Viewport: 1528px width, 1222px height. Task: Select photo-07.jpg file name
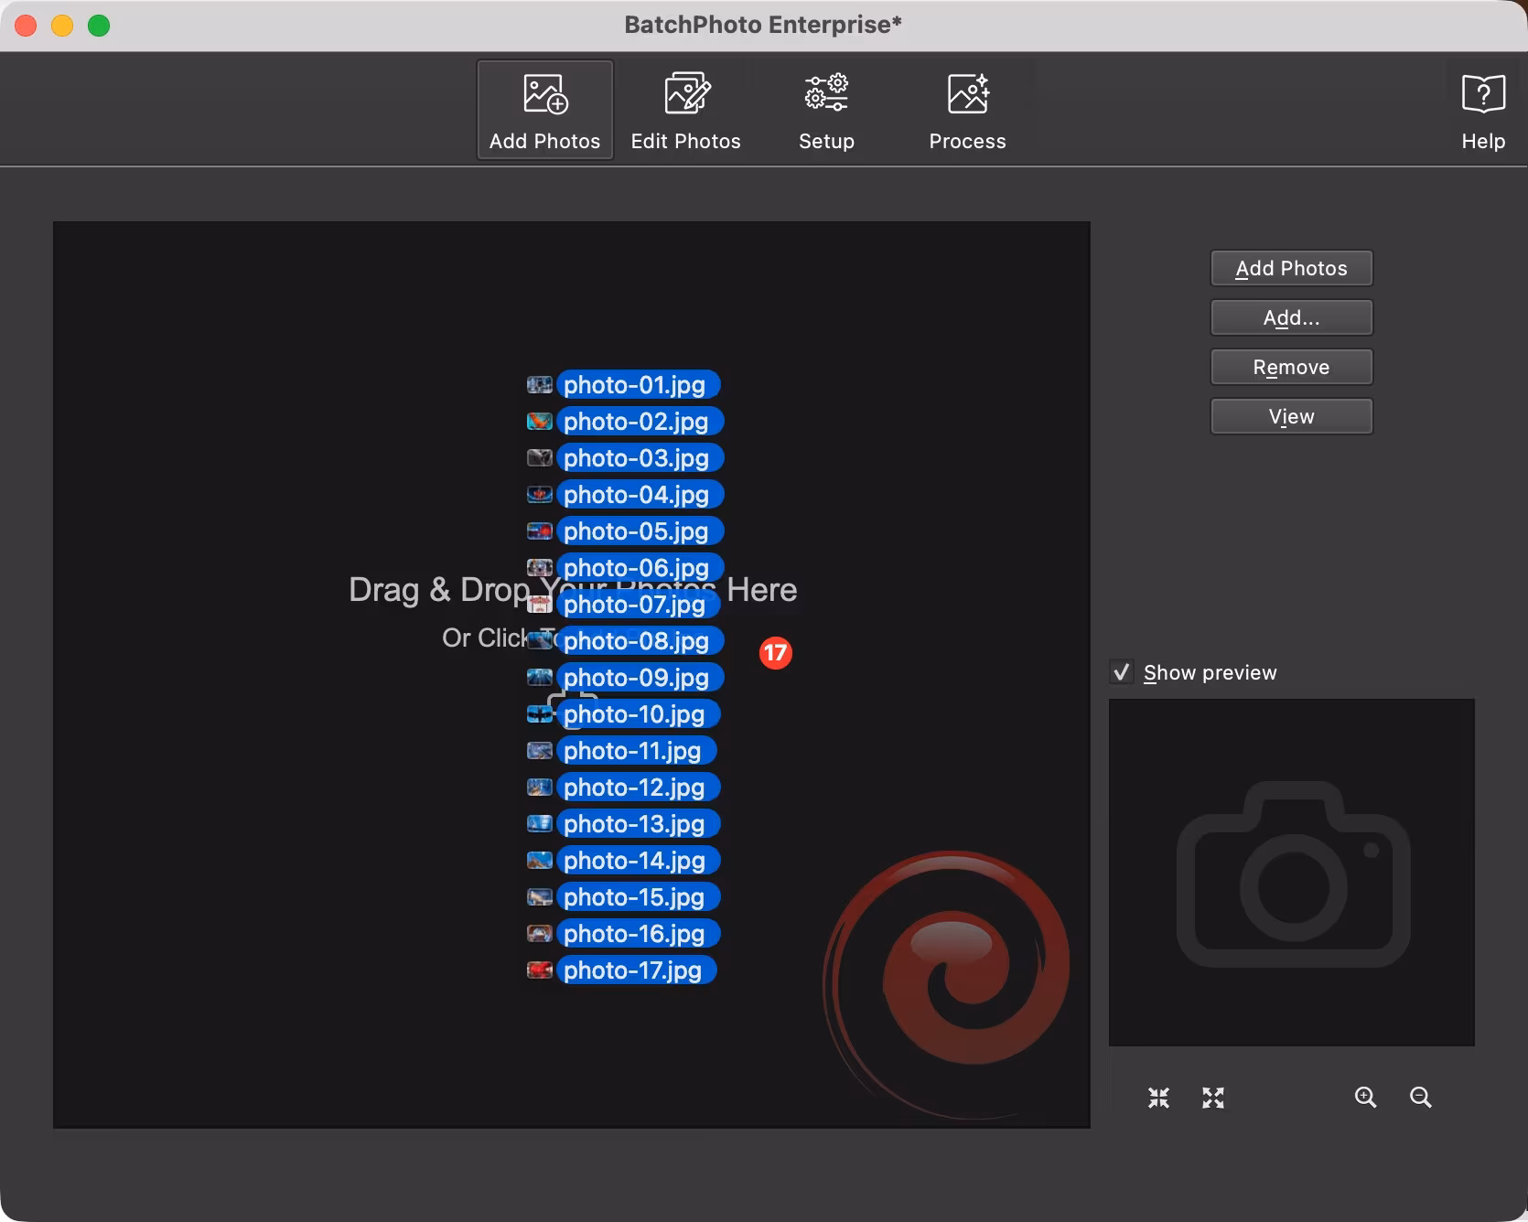pyautogui.click(x=638, y=605)
